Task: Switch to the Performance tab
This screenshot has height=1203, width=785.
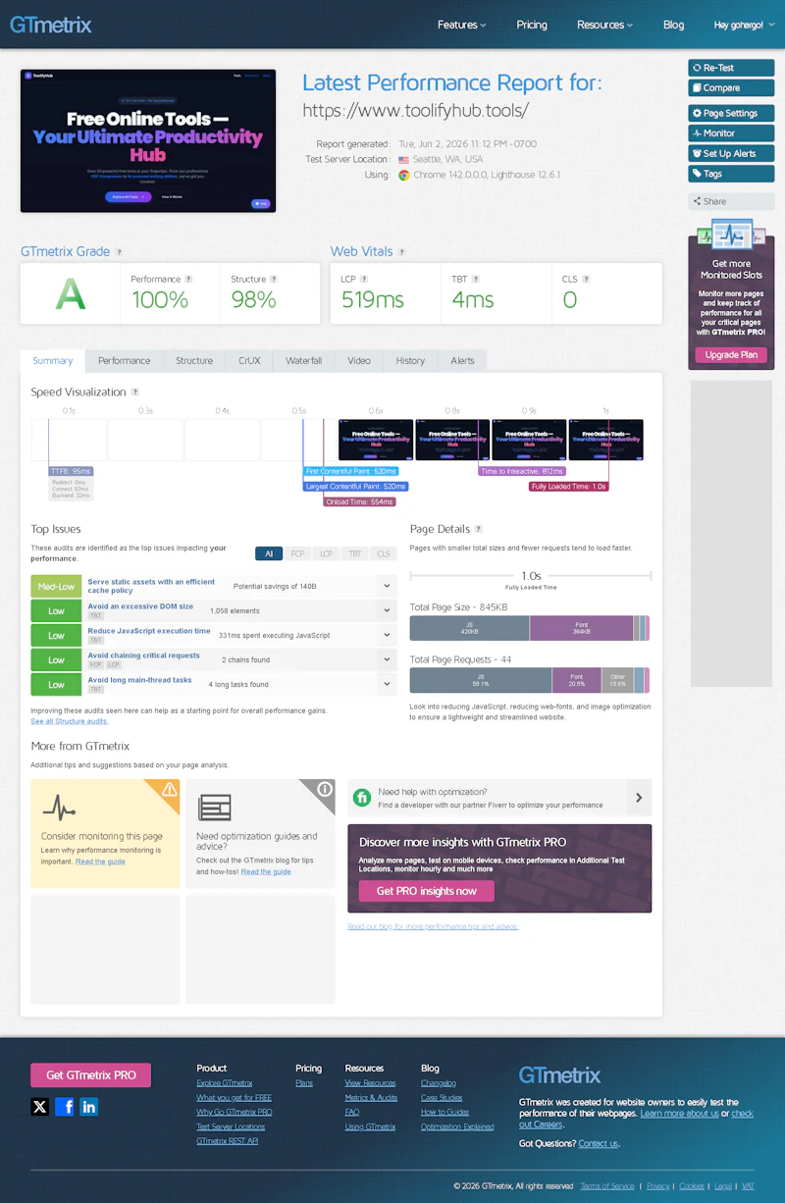Action: [x=124, y=361]
